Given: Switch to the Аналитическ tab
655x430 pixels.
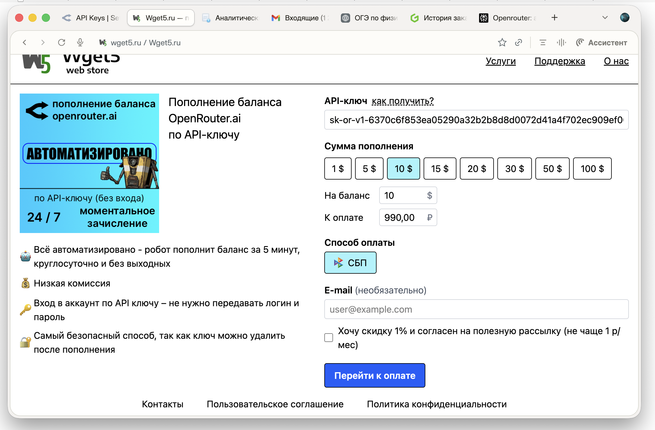Looking at the screenshot, I should coord(231,18).
